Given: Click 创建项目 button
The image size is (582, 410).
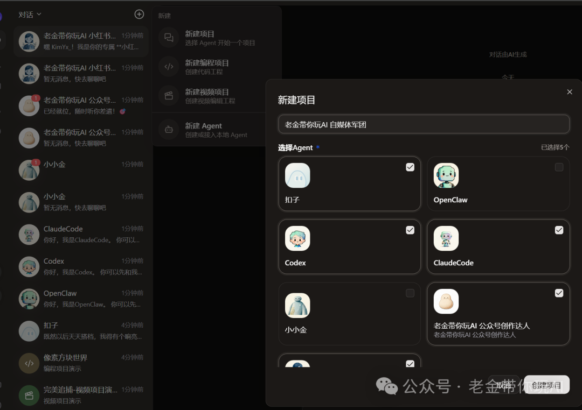Looking at the screenshot, I should tap(546, 385).
